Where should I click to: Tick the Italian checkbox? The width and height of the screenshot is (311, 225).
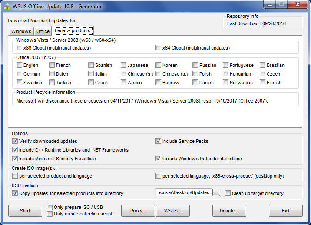click(91, 74)
